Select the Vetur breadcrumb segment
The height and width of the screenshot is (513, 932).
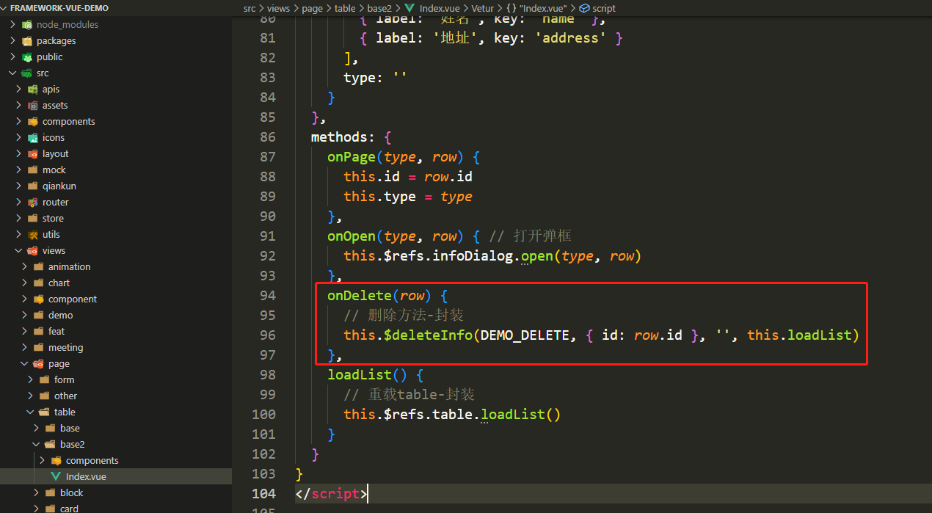482,8
